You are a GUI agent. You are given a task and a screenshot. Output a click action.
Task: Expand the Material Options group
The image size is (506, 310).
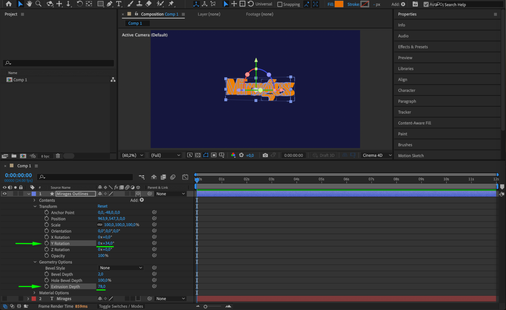(34, 293)
